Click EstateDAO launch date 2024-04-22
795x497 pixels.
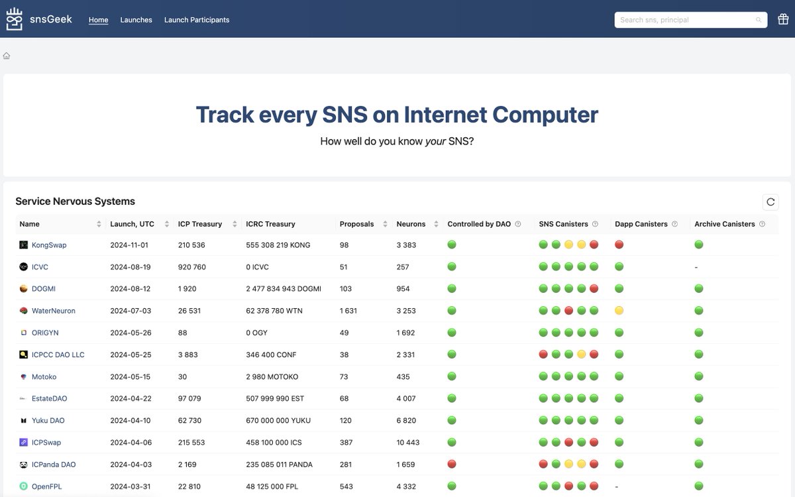point(129,398)
